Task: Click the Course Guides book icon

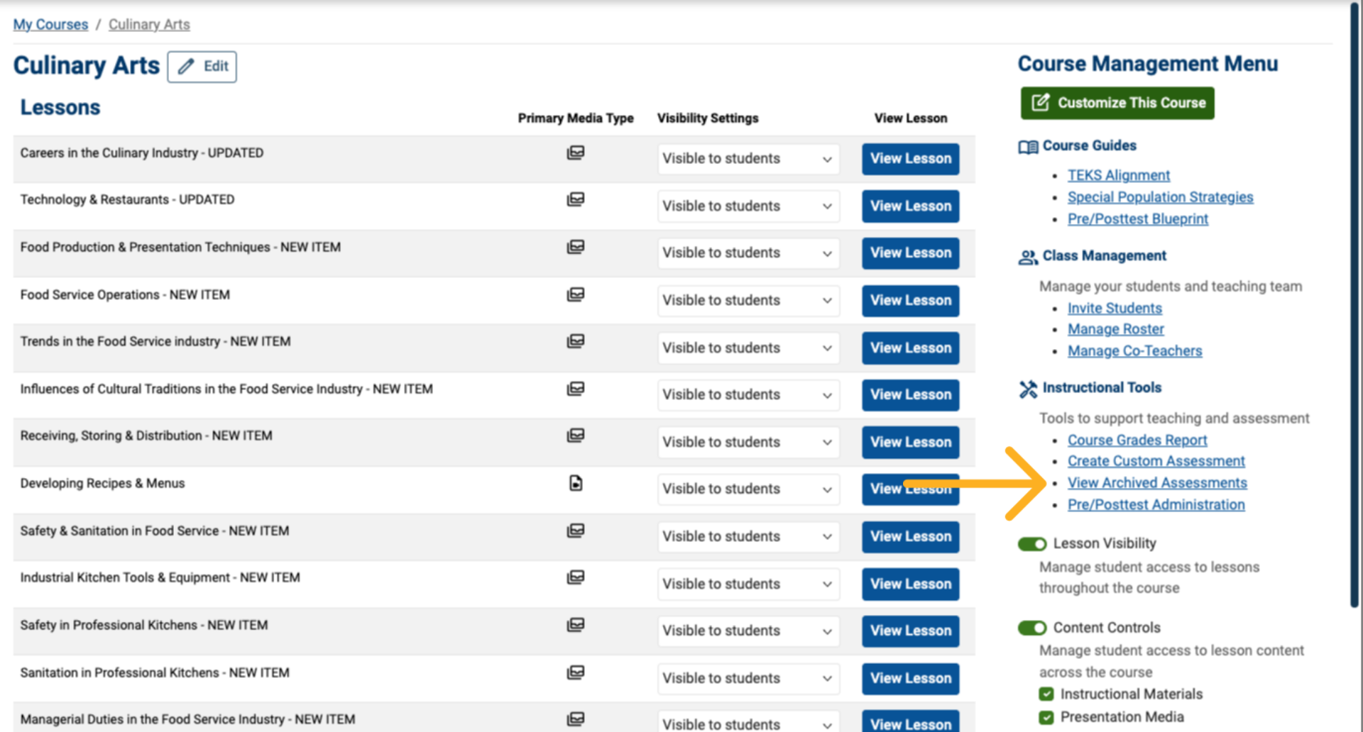Action: click(1027, 146)
